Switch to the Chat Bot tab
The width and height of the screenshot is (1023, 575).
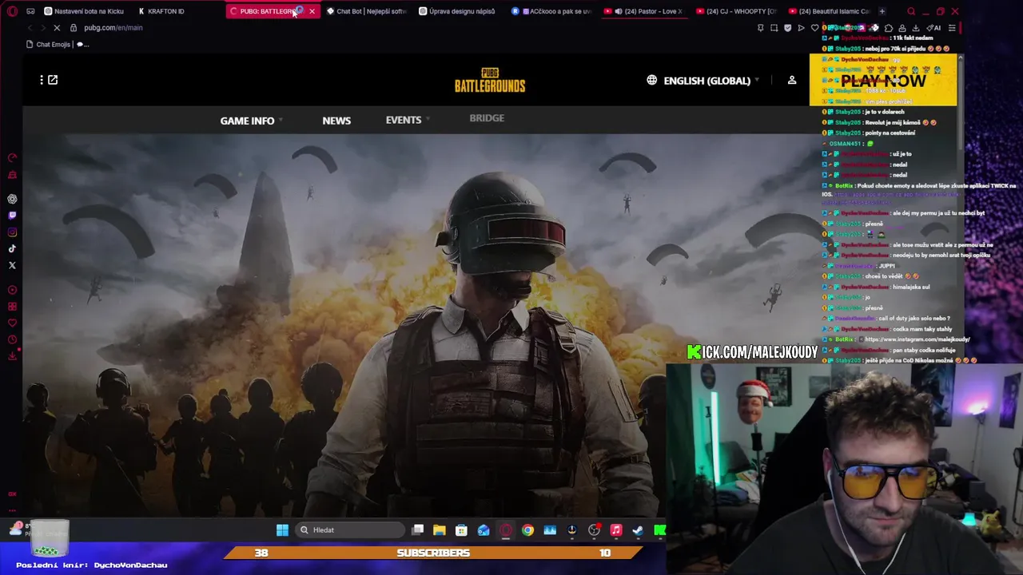367,11
